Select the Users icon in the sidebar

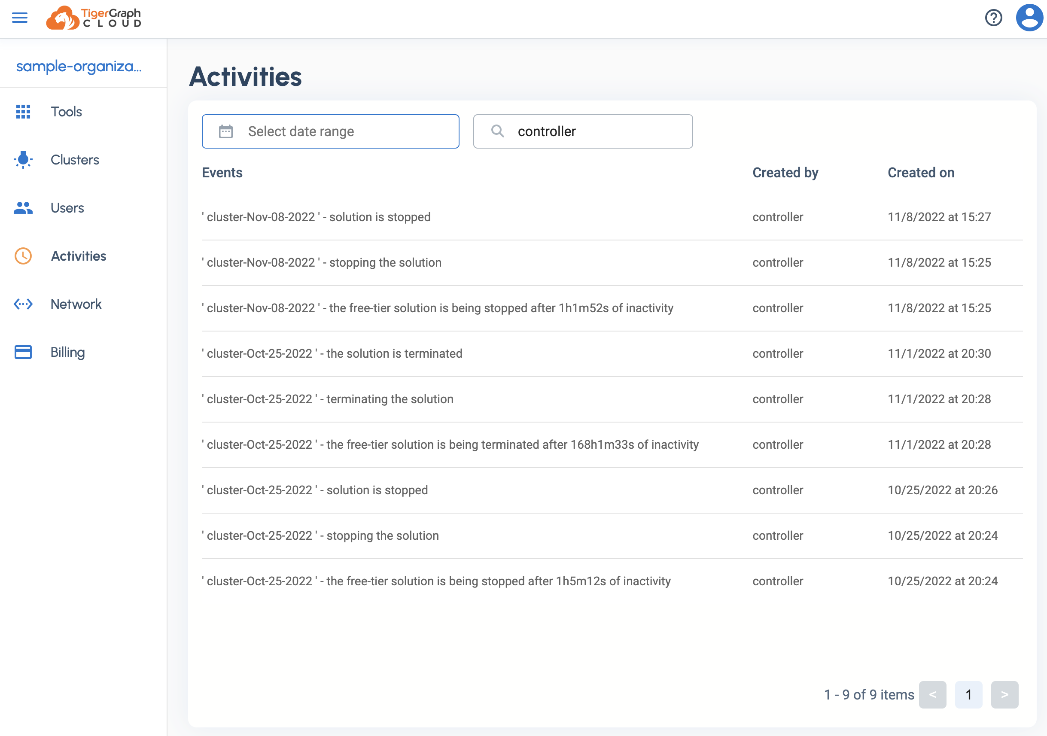coord(23,208)
